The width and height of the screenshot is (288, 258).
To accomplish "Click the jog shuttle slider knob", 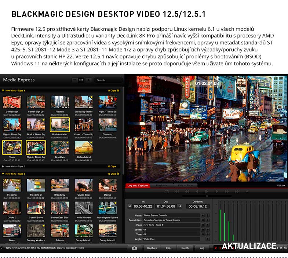I will [207, 196].
